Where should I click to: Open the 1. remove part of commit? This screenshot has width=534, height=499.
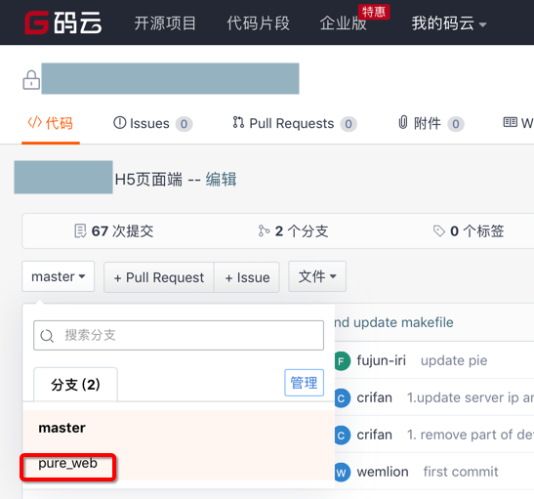pos(471,435)
